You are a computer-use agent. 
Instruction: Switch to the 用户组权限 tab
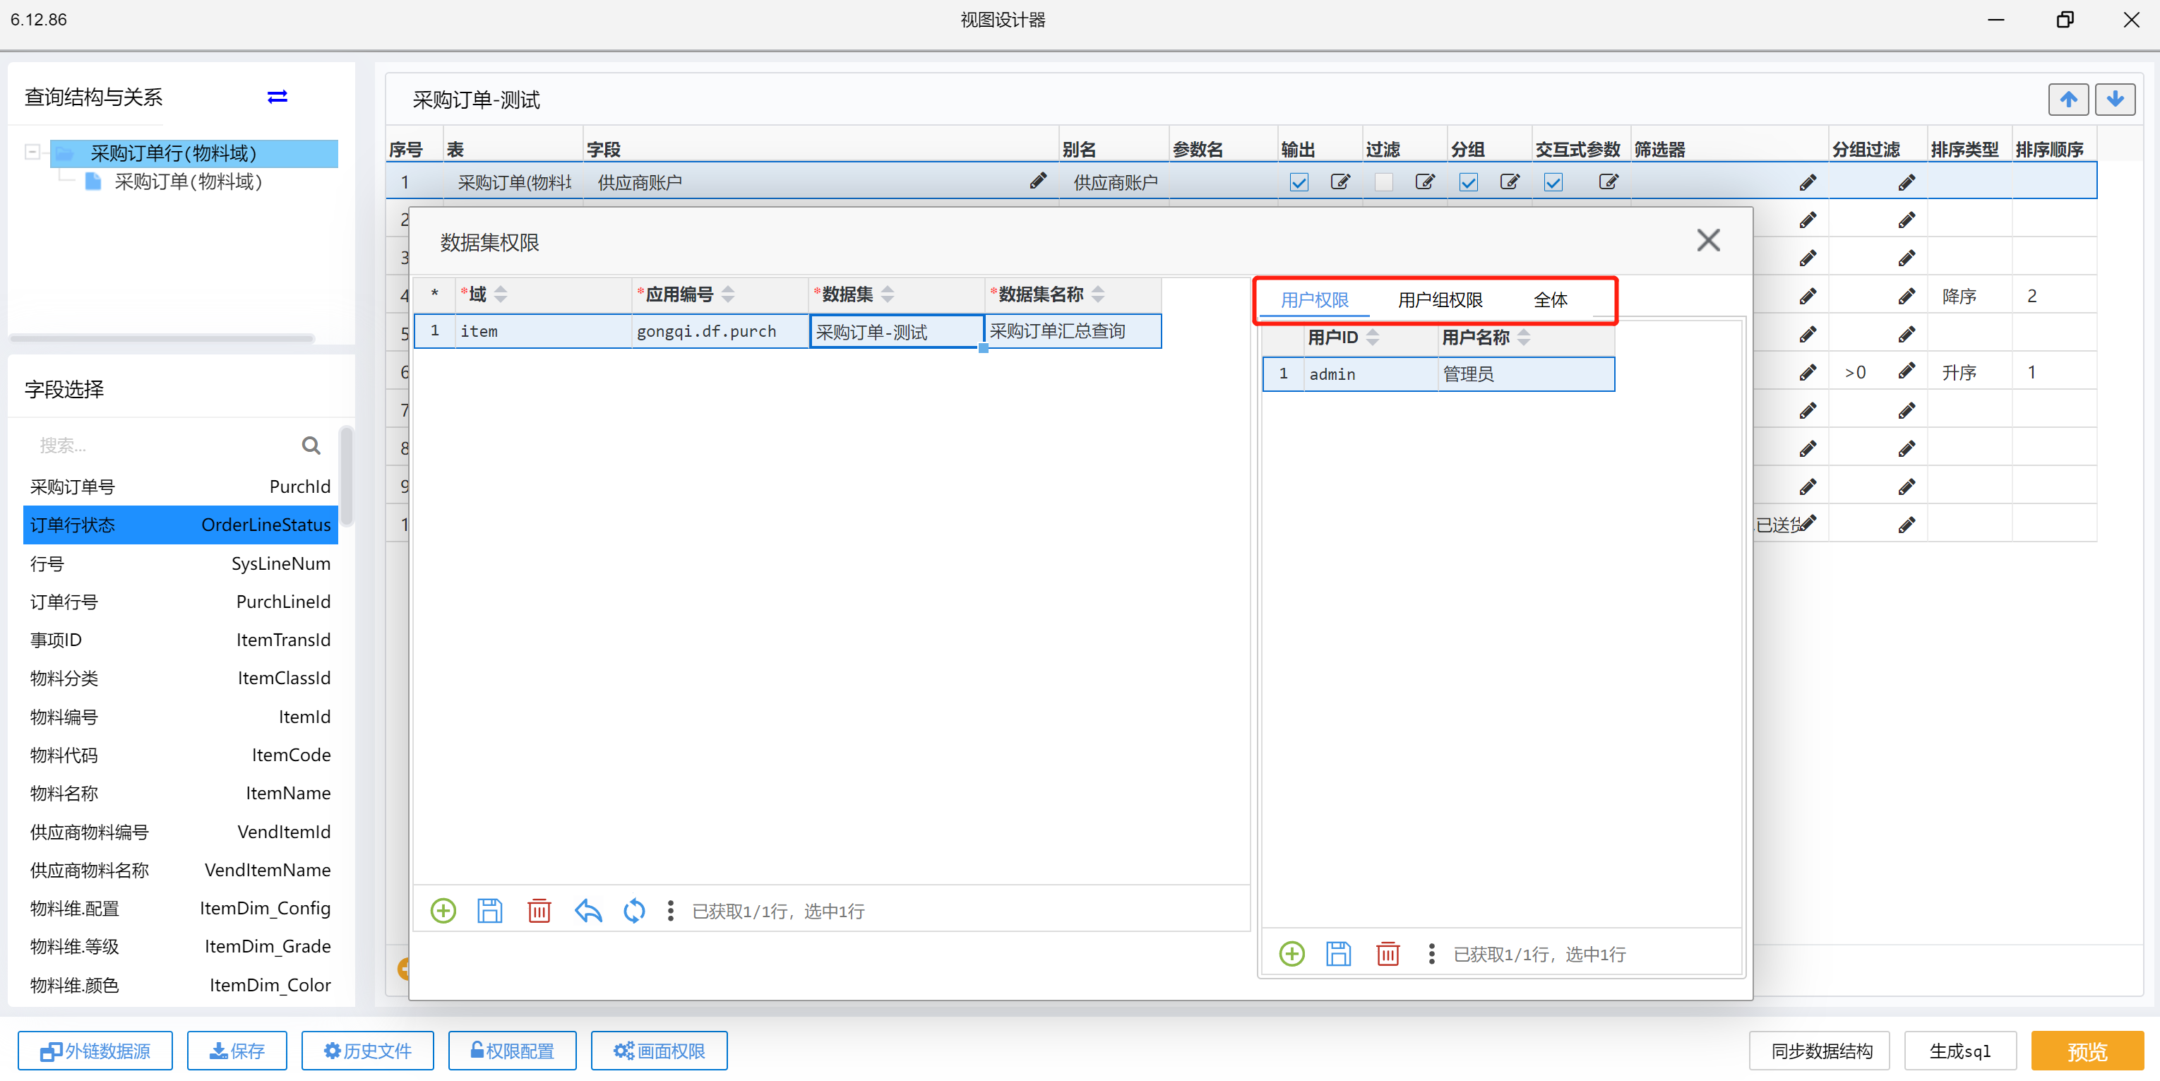coord(1440,300)
